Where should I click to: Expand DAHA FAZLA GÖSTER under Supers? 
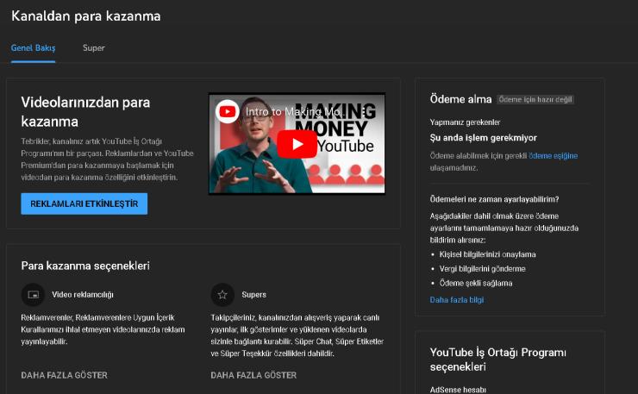pos(253,375)
